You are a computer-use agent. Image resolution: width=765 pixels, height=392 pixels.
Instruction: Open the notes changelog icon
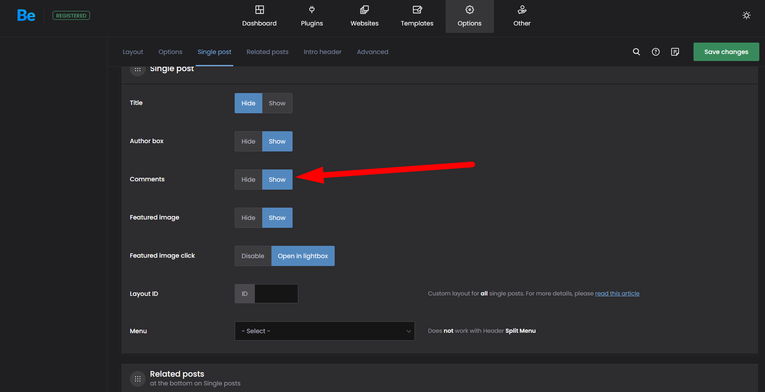point(675,52)
